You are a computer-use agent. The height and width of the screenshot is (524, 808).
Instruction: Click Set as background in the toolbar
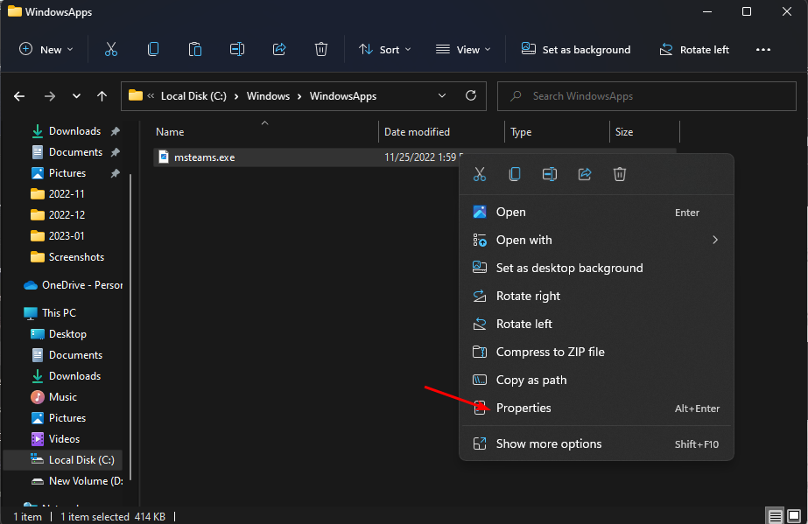tap(576, 49)
